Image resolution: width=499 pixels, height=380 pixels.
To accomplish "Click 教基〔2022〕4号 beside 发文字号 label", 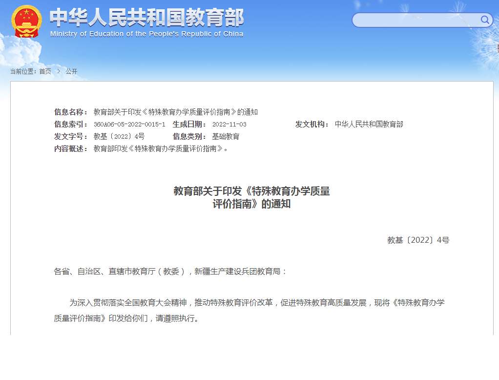I will point(119,136).
